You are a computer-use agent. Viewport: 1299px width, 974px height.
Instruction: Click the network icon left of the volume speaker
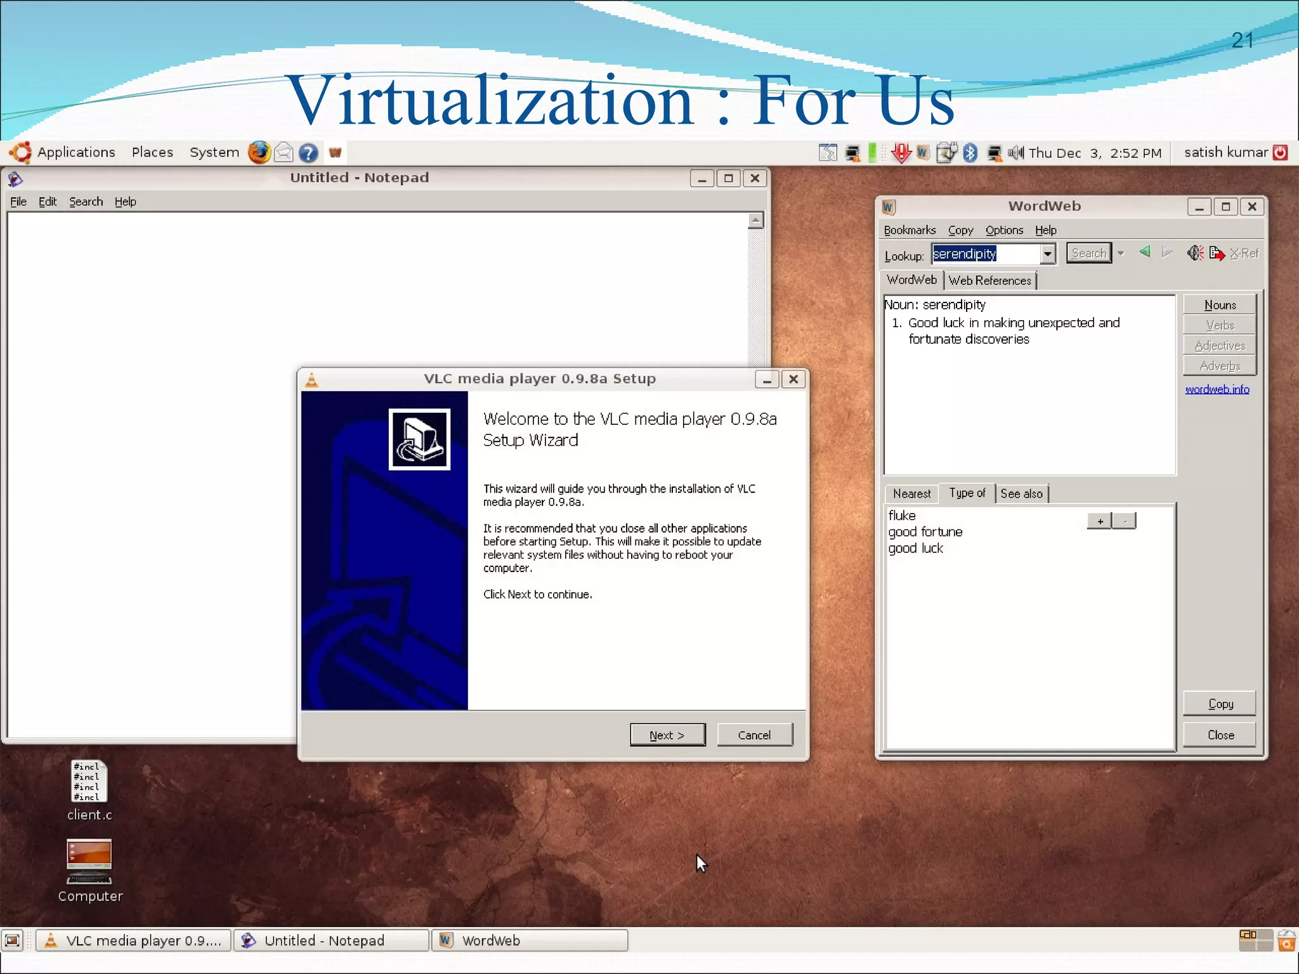[995, 153]
